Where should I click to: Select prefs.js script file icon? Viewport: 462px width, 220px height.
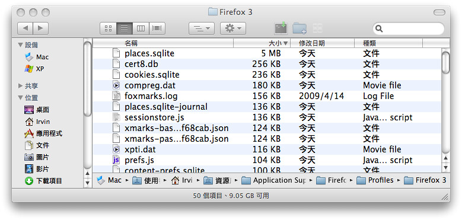[x=117, y=160]
